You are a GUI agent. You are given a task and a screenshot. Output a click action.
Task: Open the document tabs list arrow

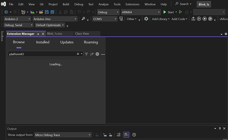221,34
